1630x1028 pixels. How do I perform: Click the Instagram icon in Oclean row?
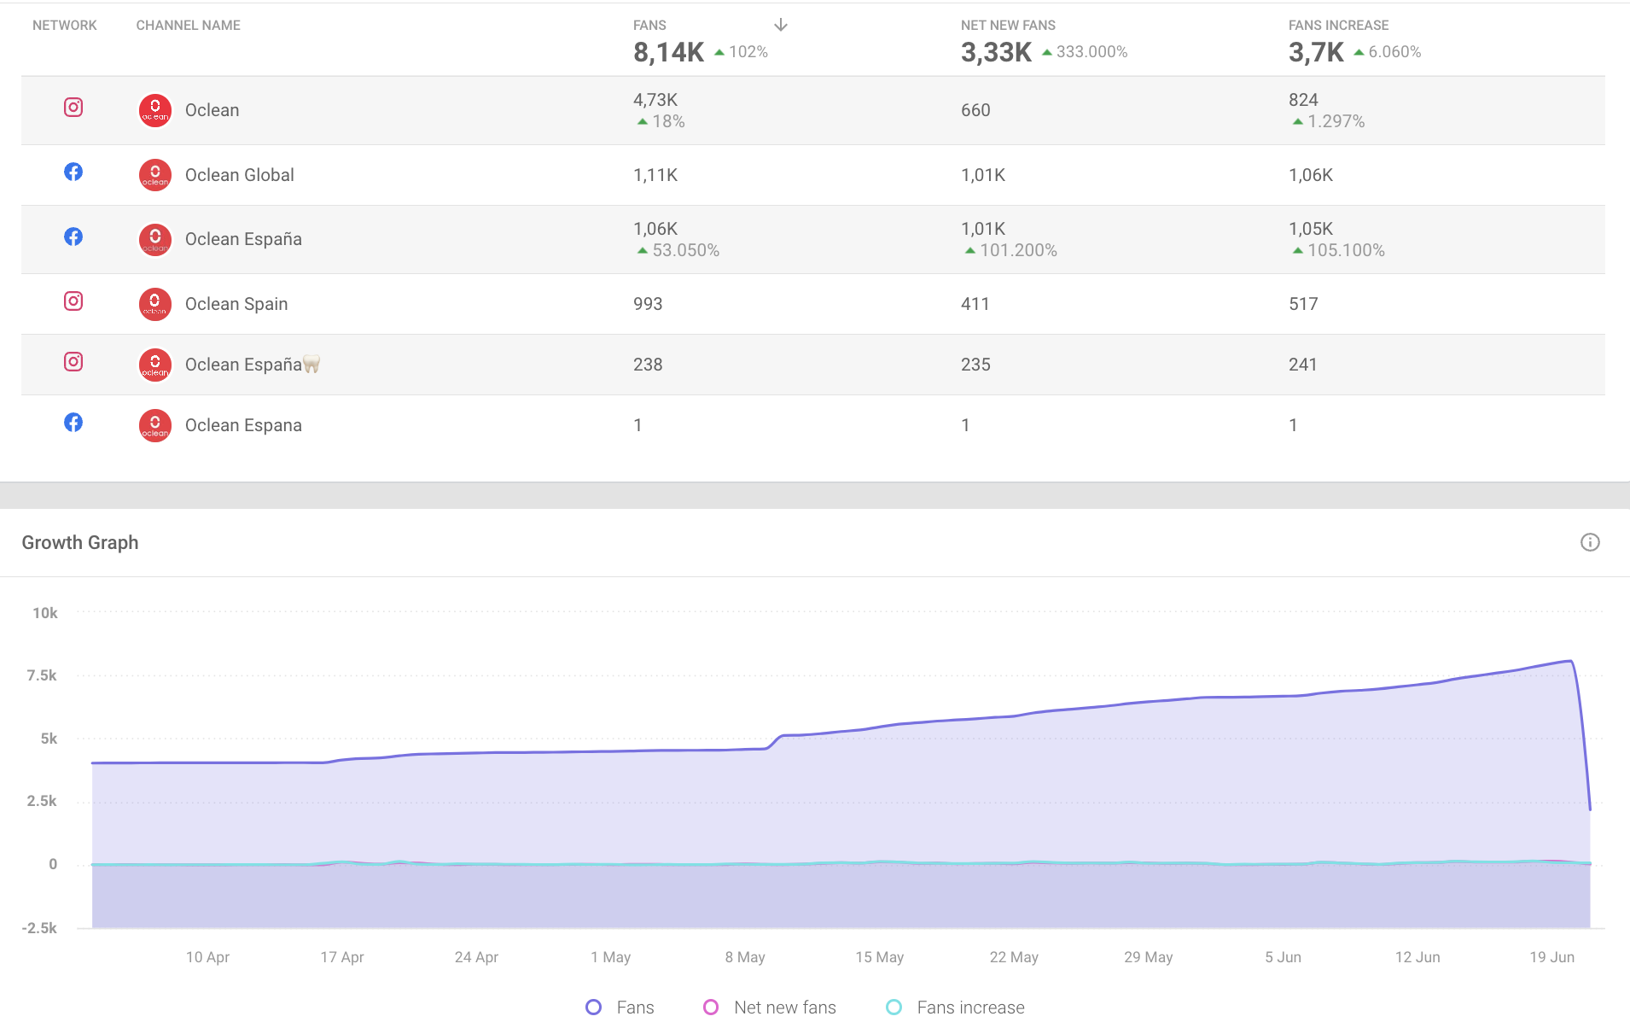coord(73,108)
